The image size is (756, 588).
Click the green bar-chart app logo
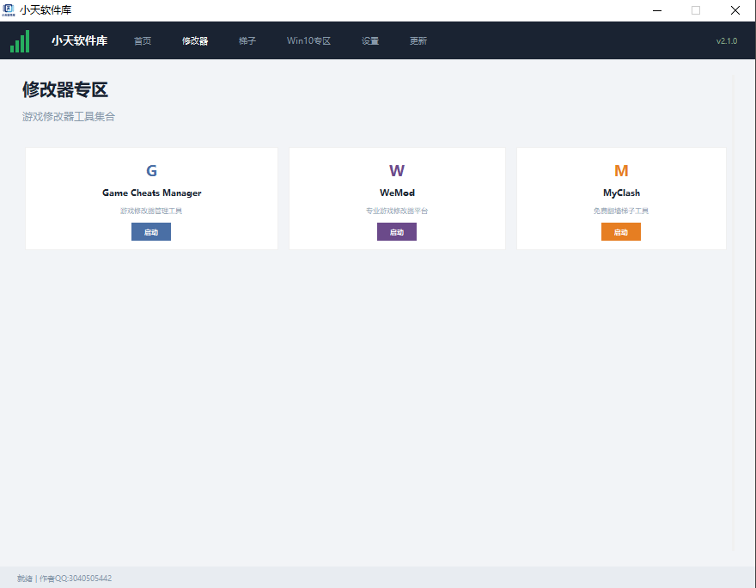(x=20, y=41)
